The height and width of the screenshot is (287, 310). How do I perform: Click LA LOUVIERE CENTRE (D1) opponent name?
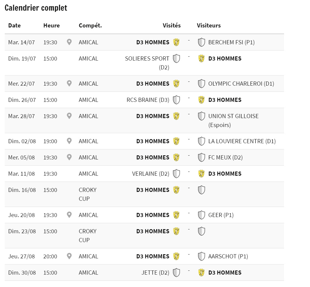pos(242,141)
